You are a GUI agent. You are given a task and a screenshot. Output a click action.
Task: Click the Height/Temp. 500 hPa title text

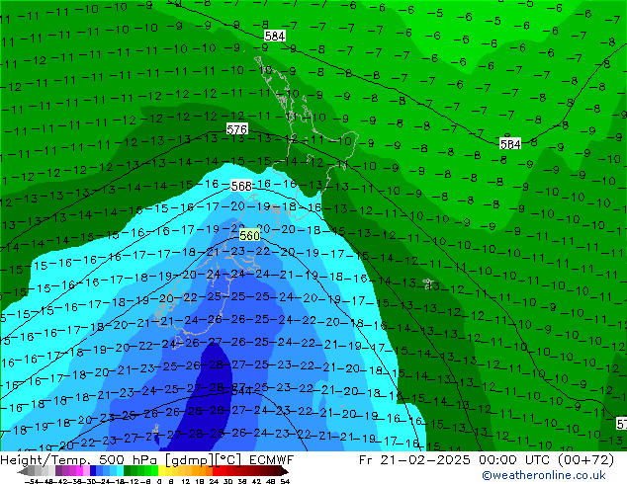point(80,459)
